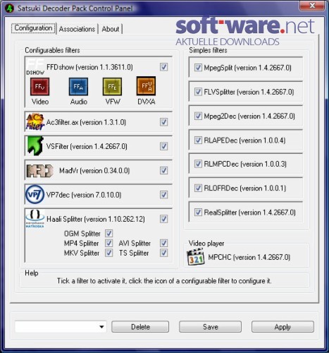Click the MPCHC player icon
The width and height of the screenshot is (329, 353).
(x=196, y=257)
